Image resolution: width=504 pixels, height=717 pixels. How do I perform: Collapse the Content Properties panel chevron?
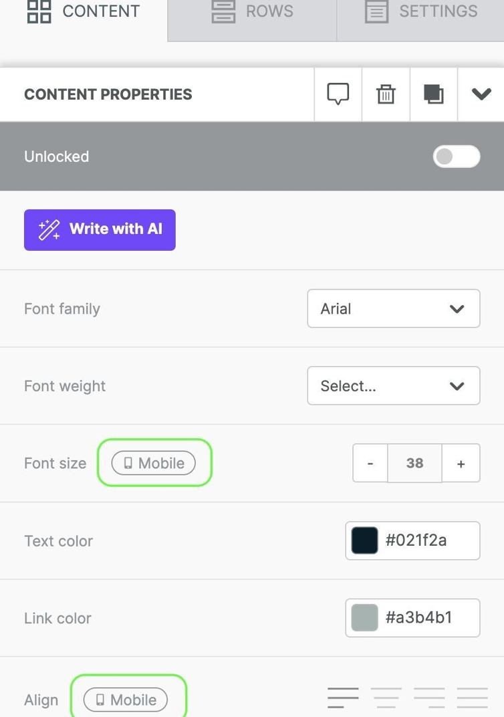[x=481, y=94]
